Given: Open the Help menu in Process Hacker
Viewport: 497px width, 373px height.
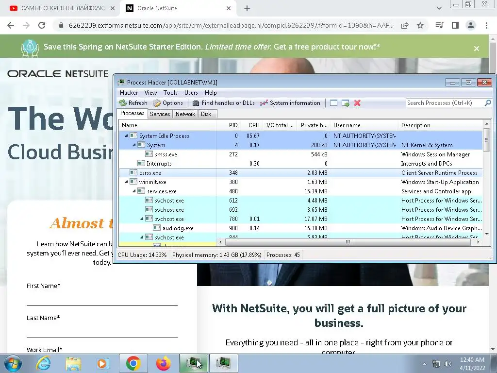Looking at the screenshot, I should pos(211,93).
